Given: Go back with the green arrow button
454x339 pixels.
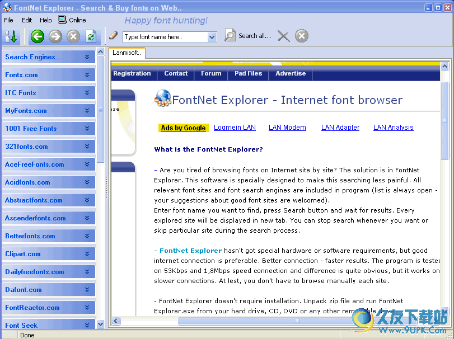Looking at the screenshot, I should pos(38,37).
